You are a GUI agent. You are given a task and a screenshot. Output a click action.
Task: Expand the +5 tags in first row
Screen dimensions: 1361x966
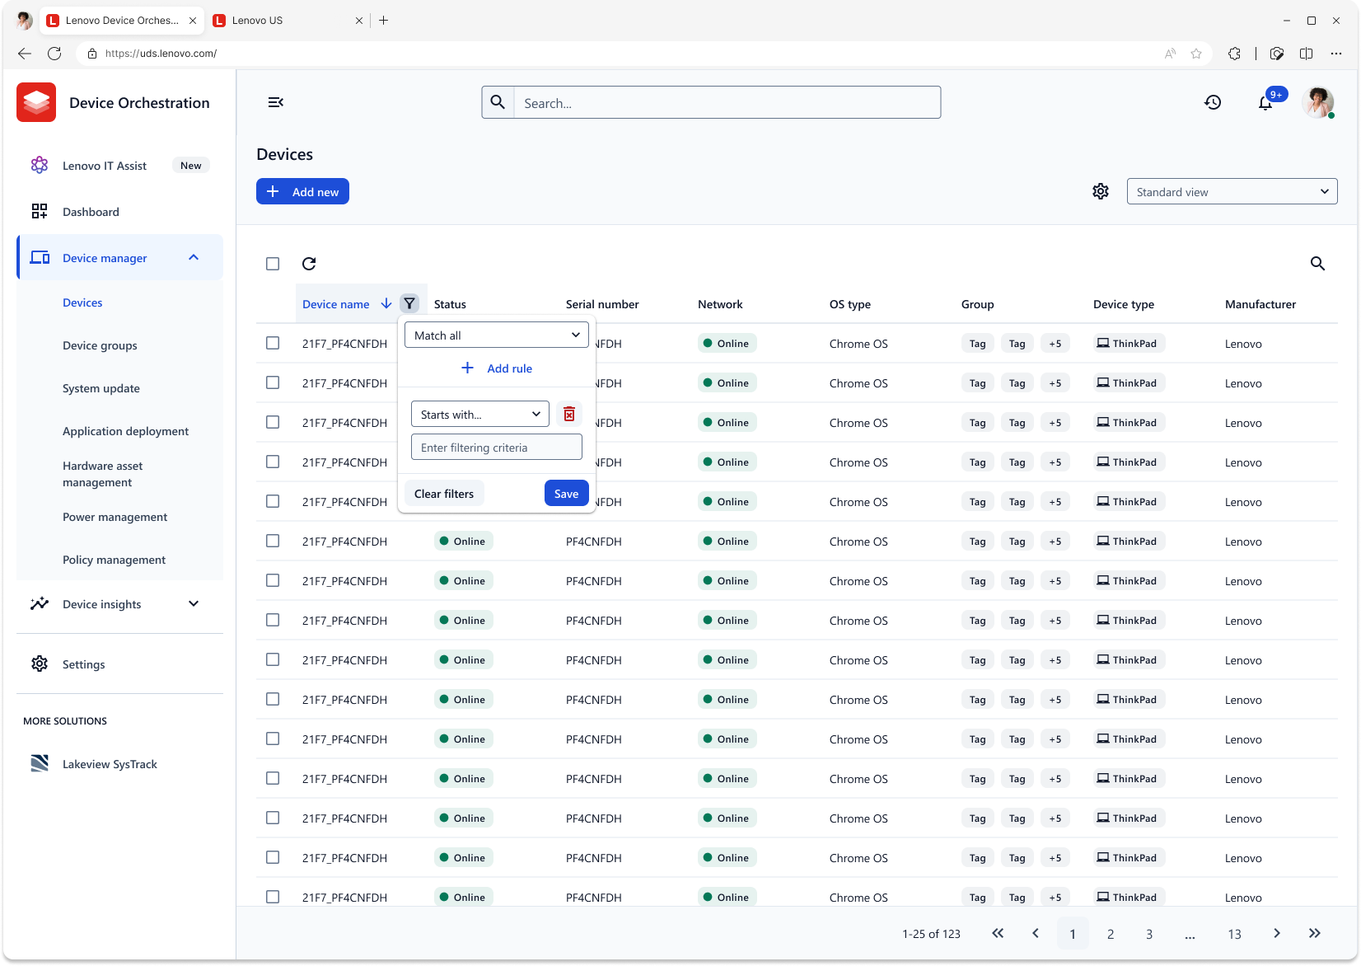coord(1055,343)
